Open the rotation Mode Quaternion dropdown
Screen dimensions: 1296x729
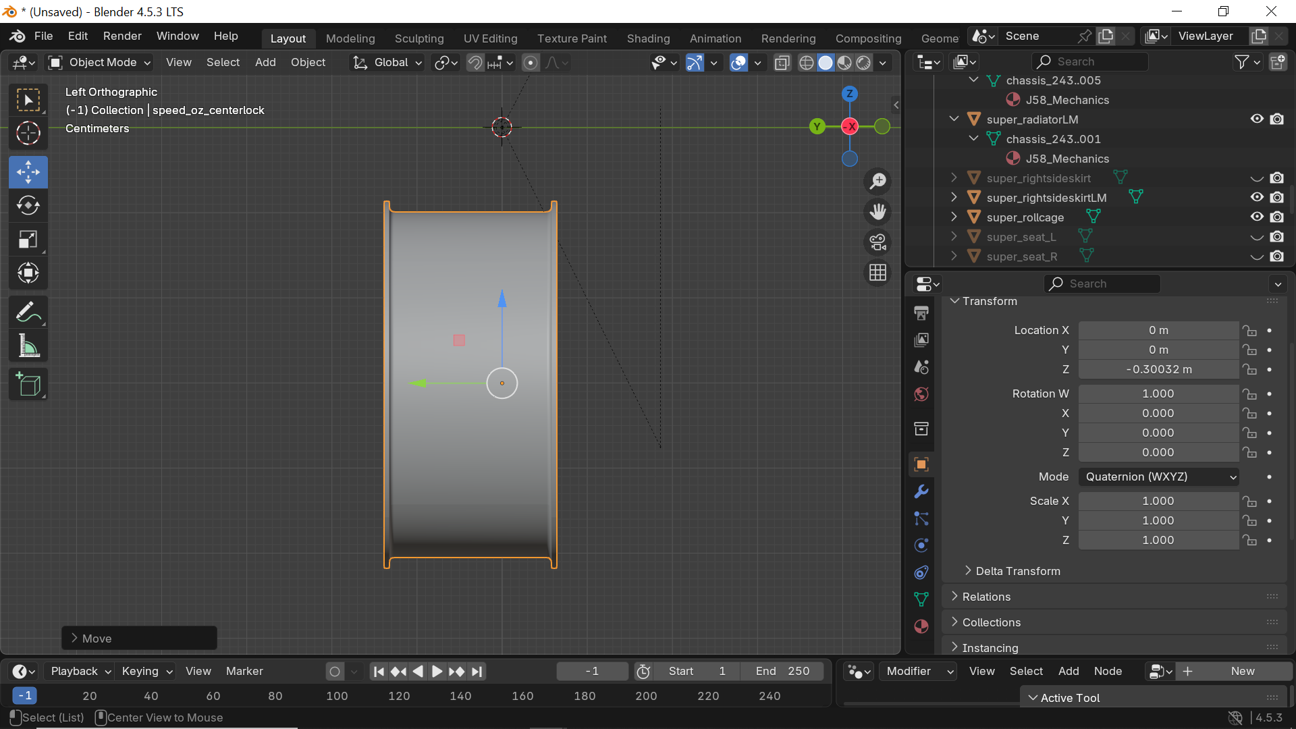point(1158,477)
